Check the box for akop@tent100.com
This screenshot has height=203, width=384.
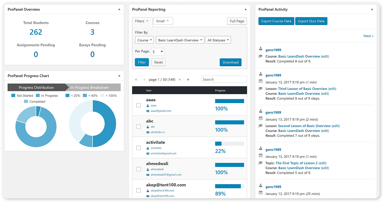click(139, 190)
